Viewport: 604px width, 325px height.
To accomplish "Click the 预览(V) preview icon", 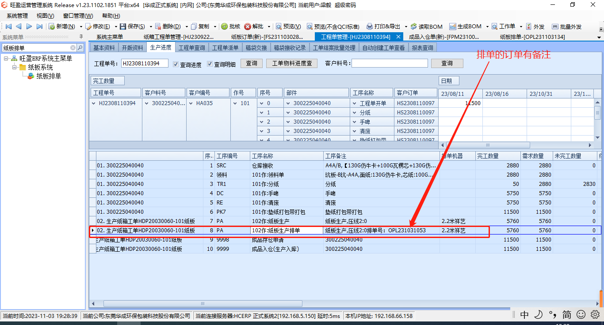I will coord(279,26).
